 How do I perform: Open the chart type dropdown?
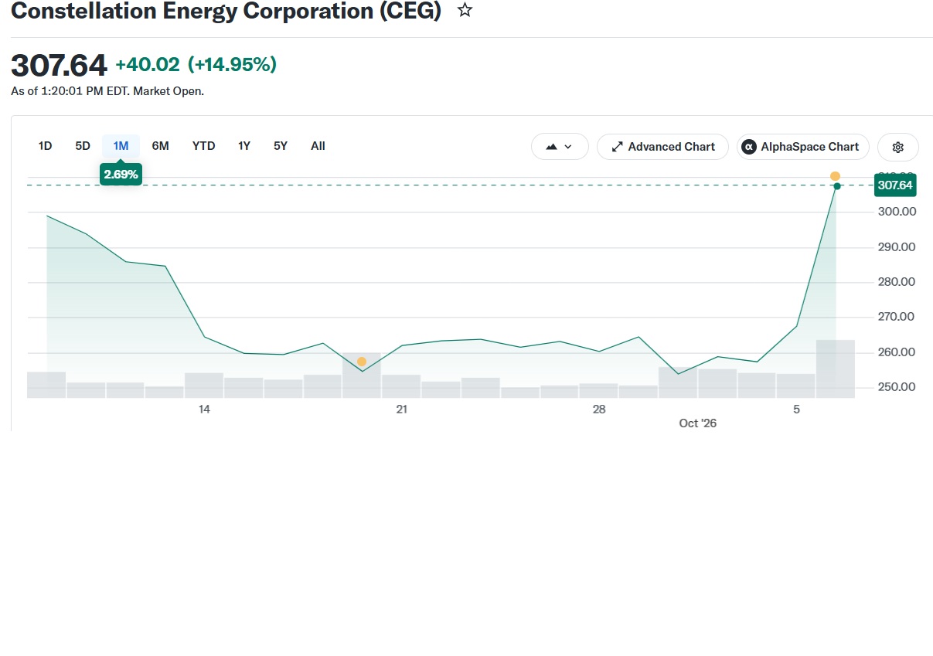click(x=560, y=147)
